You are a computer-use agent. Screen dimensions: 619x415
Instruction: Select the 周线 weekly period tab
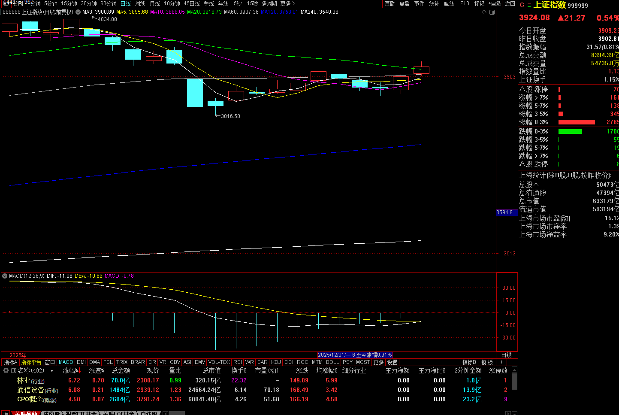(140, 3)
